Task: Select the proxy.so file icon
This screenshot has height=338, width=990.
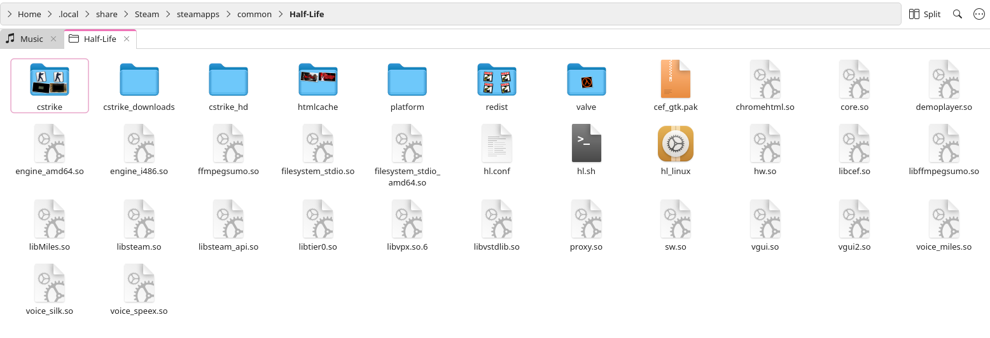Action: pos(586,219)
